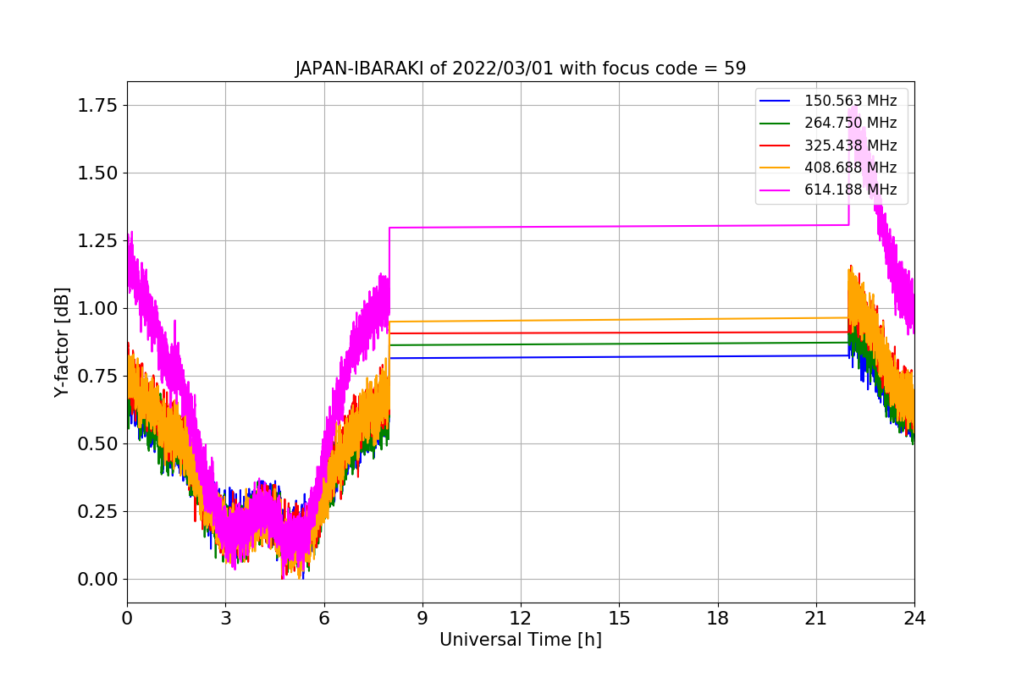The image size is (1016, 677).
Task: Click the plot title "JAPAN-IBARAKI of 2022/03/01 with focus code = 59"
Action: coord(521,69)
